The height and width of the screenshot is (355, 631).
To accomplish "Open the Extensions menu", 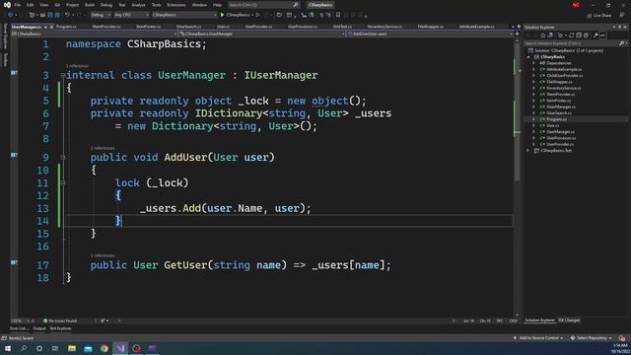I will tap(176, 5).
